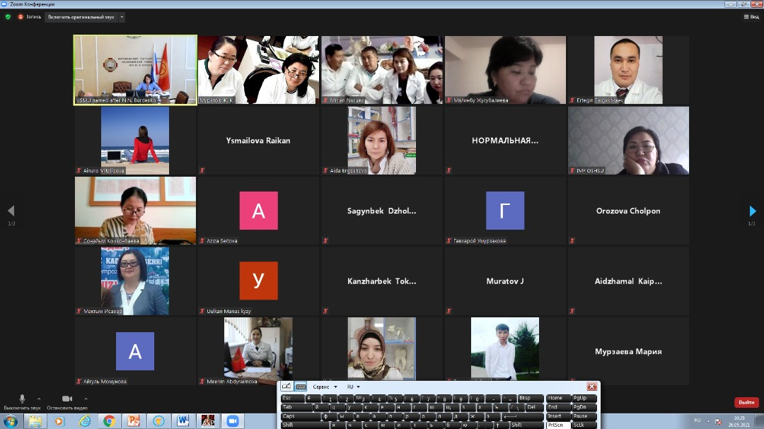Go to next gallery page arrow
This screenshot has height=429, width=764.
(x=753, y=211)
